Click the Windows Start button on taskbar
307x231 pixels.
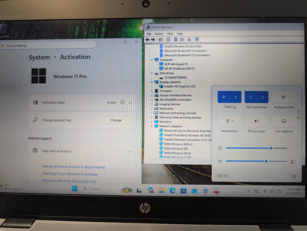pyautogui.click(x=74, y=189)
